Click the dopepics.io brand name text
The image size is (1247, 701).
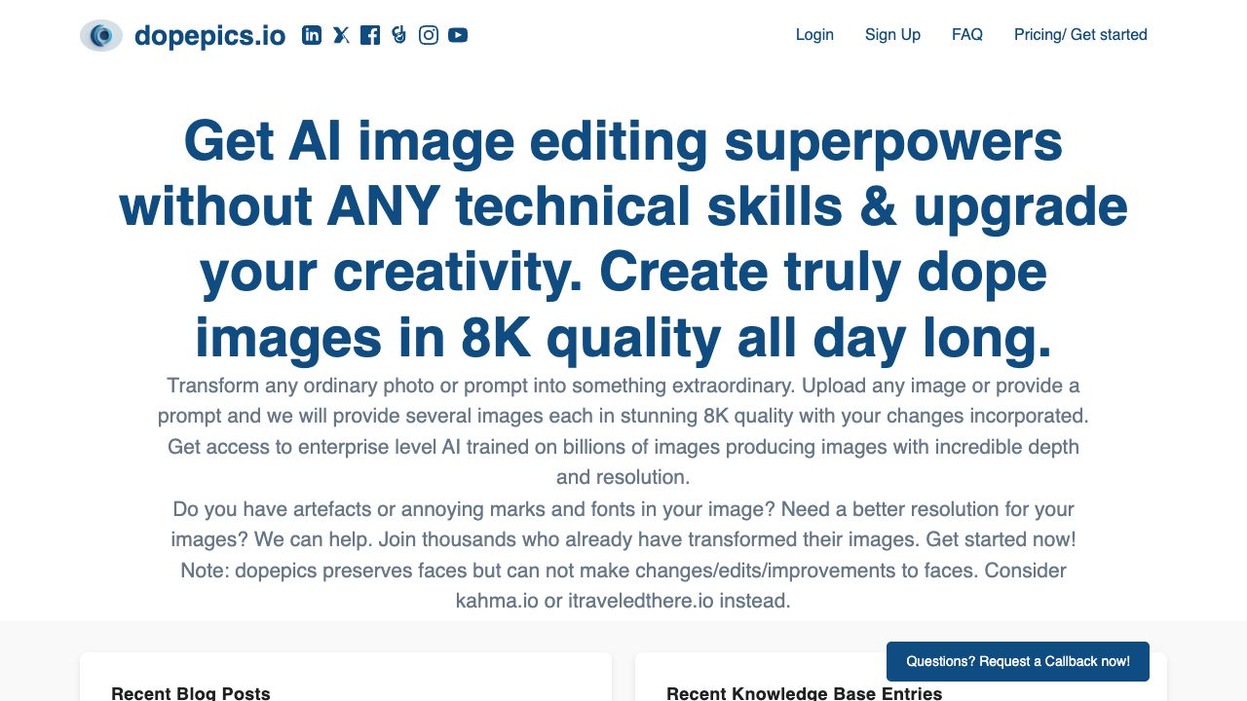coord(209,36)
